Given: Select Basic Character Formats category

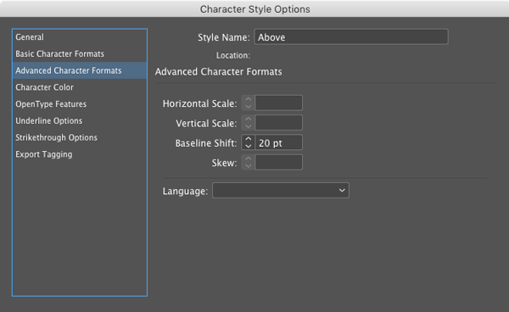Looking at the screenshot, I should 80,54.
